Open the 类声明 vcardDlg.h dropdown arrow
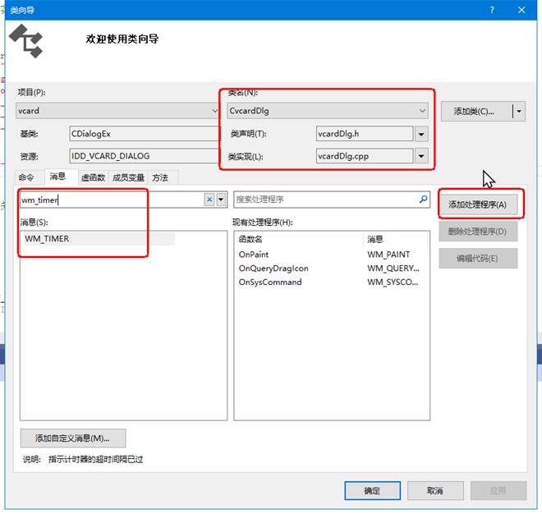This screenshot has width=542, height=514. click(x=421, y=134)
